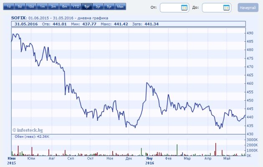This screenshot has width=263, height=167.
Task: Select the 5d time range button
Action: 20,7
